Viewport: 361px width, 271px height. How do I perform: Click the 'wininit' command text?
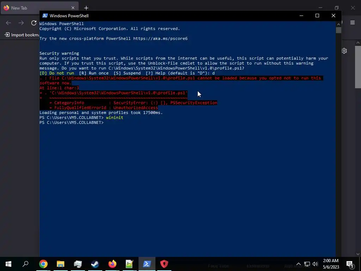click(115, 118)
